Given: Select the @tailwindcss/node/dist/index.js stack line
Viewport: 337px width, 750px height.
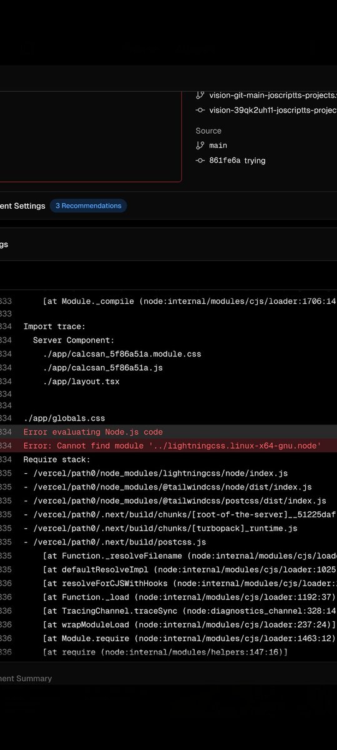Looking at the screenshot, I should [x=168, y=487].
